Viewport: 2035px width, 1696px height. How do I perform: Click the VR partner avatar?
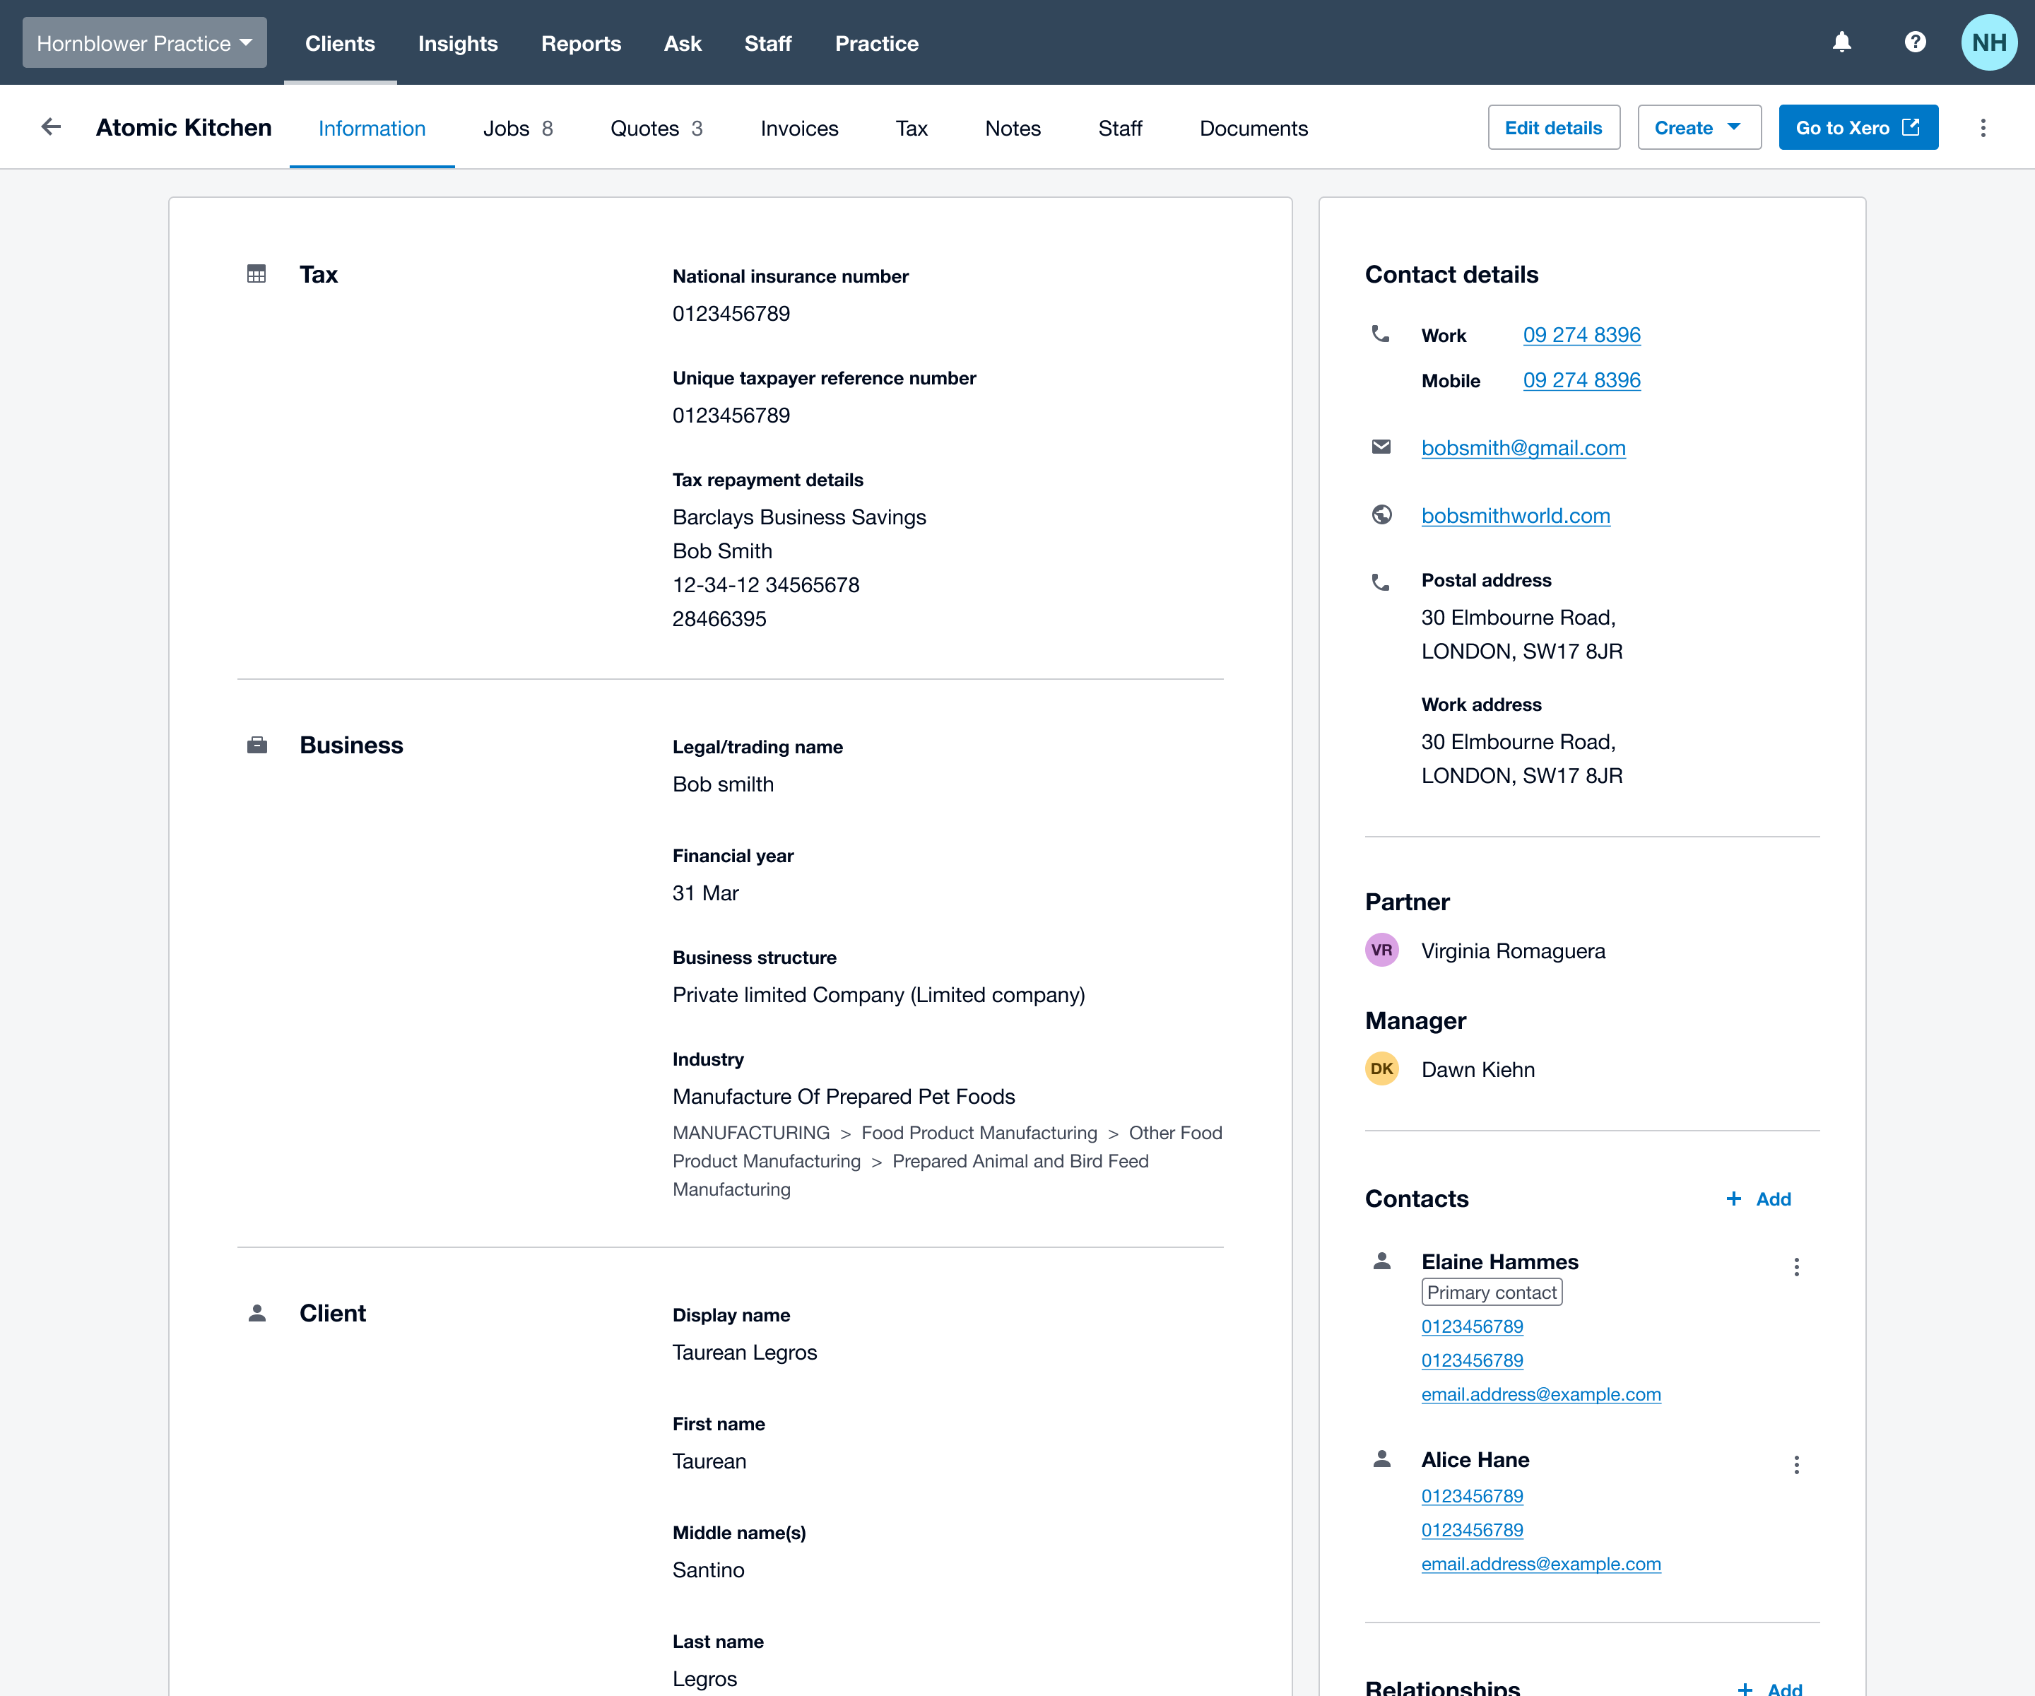[x=1381, y=950]
